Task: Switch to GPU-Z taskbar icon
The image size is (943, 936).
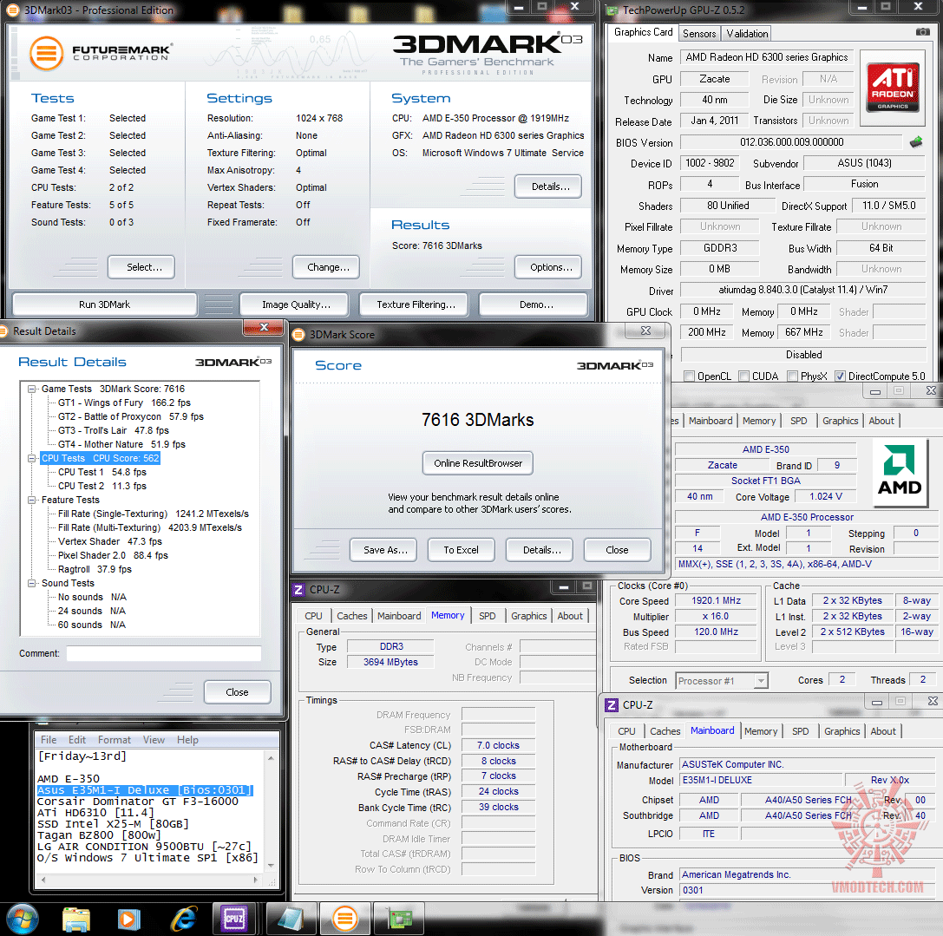Action: click(x=400, y=919)
